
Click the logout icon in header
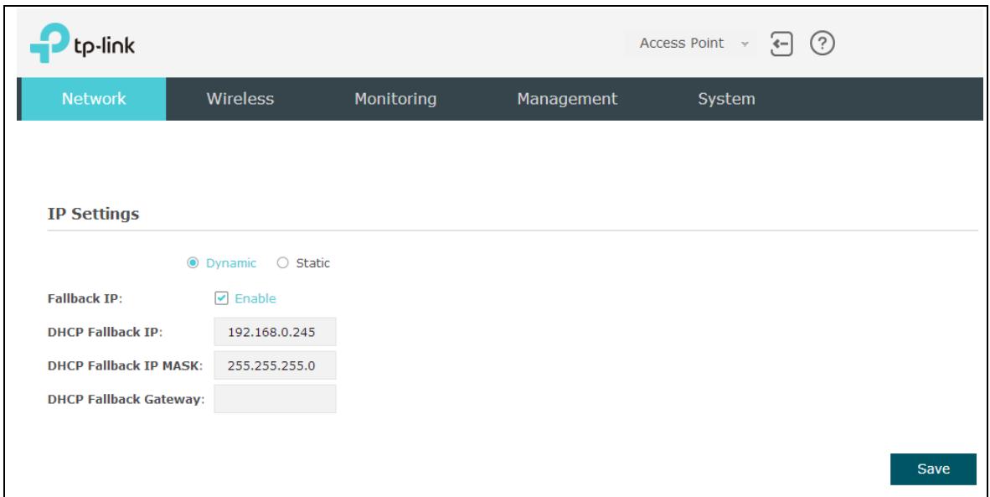tap(781, 44)
